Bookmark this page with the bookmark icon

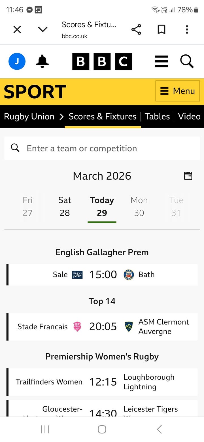coord(161,29)
